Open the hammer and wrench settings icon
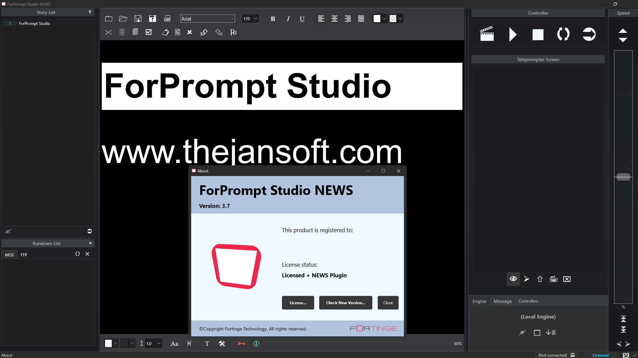Viewport: 638px width, 358px height. pos(222,343)
